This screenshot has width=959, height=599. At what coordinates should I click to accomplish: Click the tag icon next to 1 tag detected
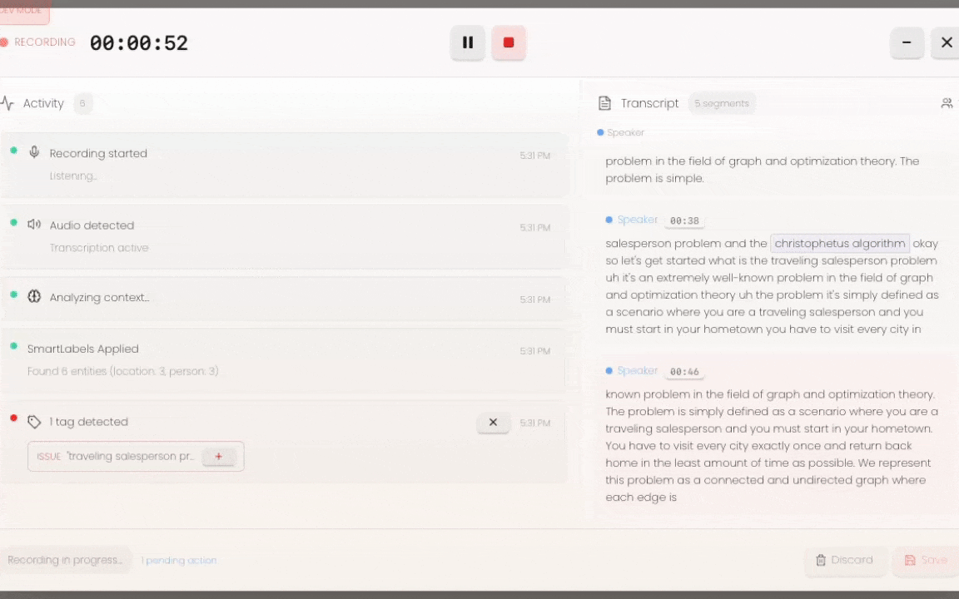pyautogui.click(x=34, y=422)
